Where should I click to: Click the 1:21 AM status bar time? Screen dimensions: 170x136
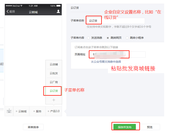pyautogui.click(x=33, y=6)
